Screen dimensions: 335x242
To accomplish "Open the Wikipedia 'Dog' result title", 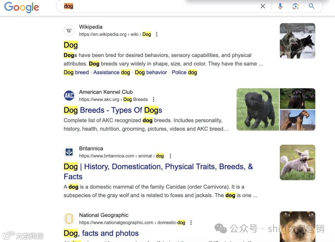I will click(71, 45).
